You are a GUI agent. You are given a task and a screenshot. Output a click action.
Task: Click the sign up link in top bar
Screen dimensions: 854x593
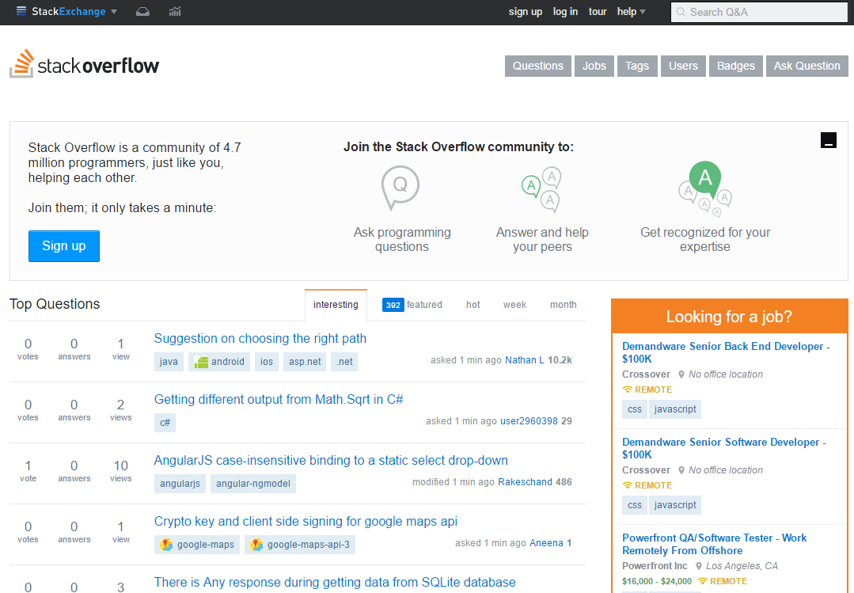(525, 11)
